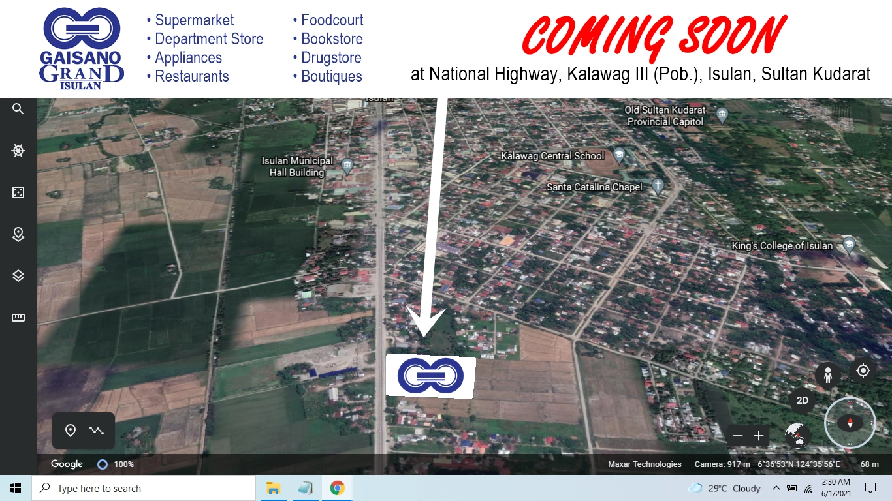Click the Kalawag Central School label
Screen dimensions: 892x501
tap(552, 156)
